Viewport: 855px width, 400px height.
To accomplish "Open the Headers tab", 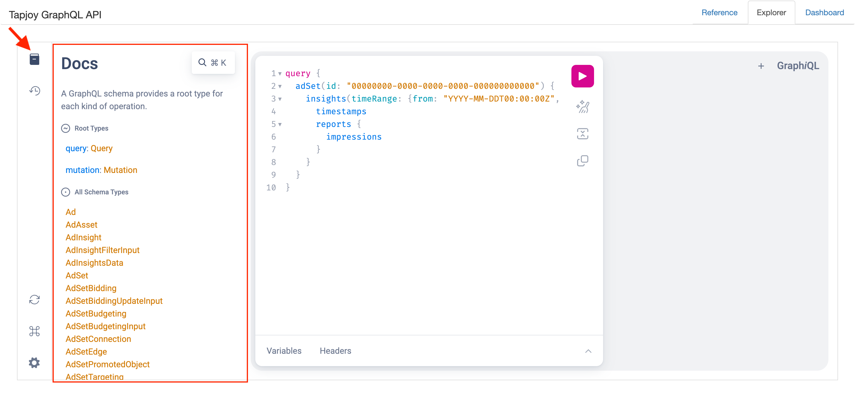I will pyautogui.click(x=335, y=351).
